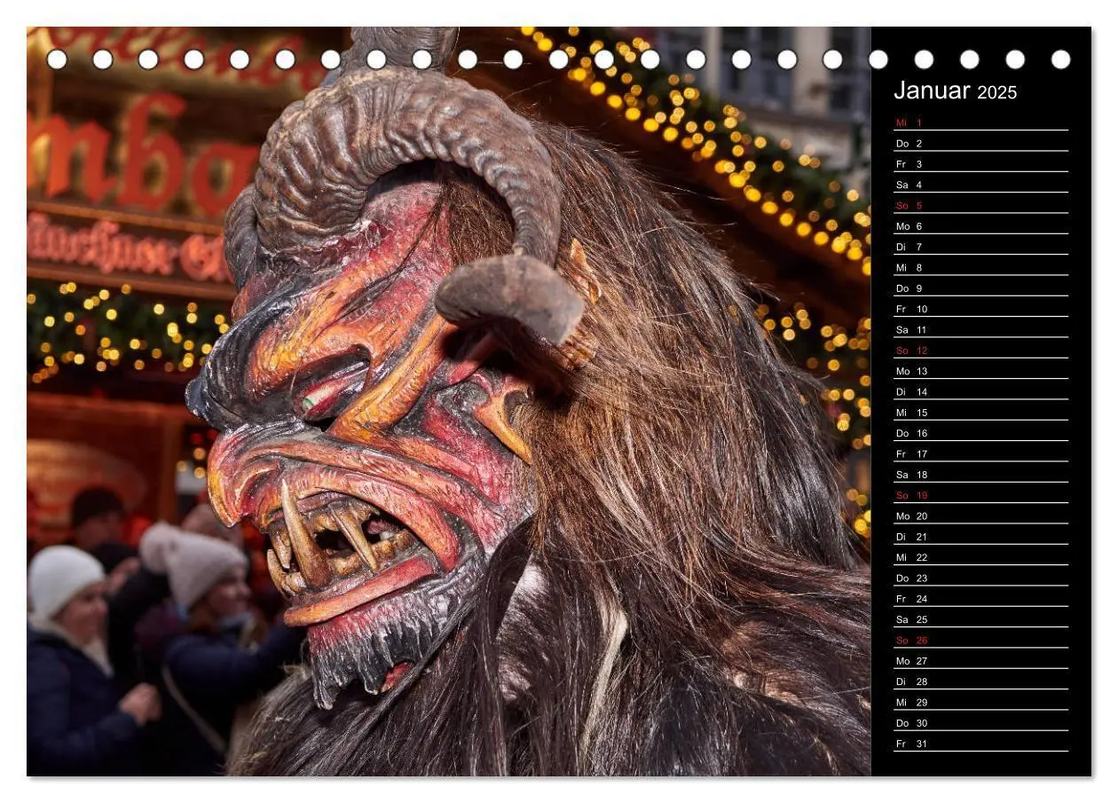1118x803 pixels.
Task: Select the date row 'Mo 20'
Action: pyautogui.click(x=980, y=516)
